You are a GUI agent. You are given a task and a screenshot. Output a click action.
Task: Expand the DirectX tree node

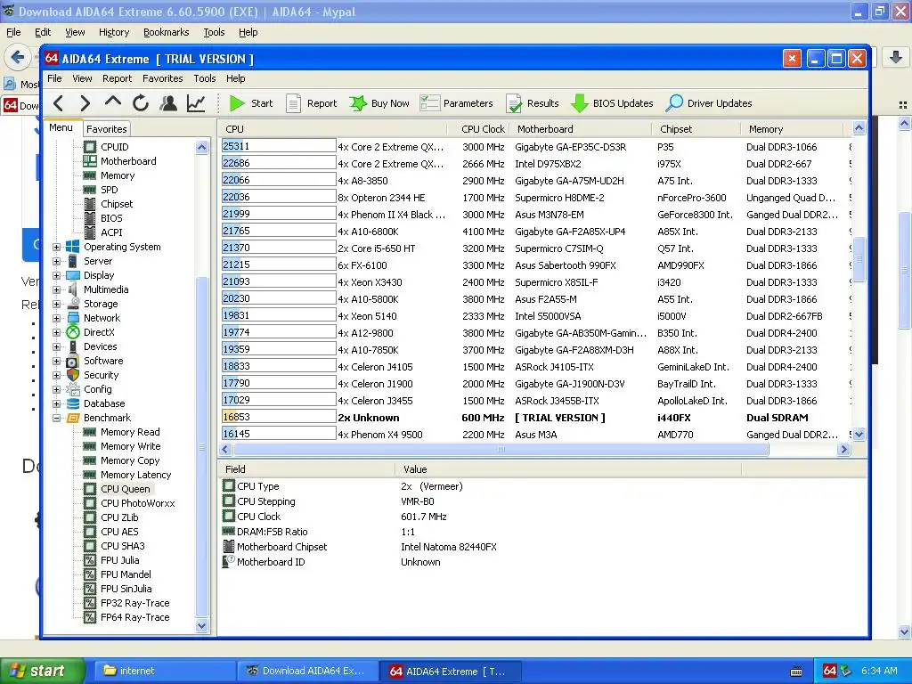[56, 332]
